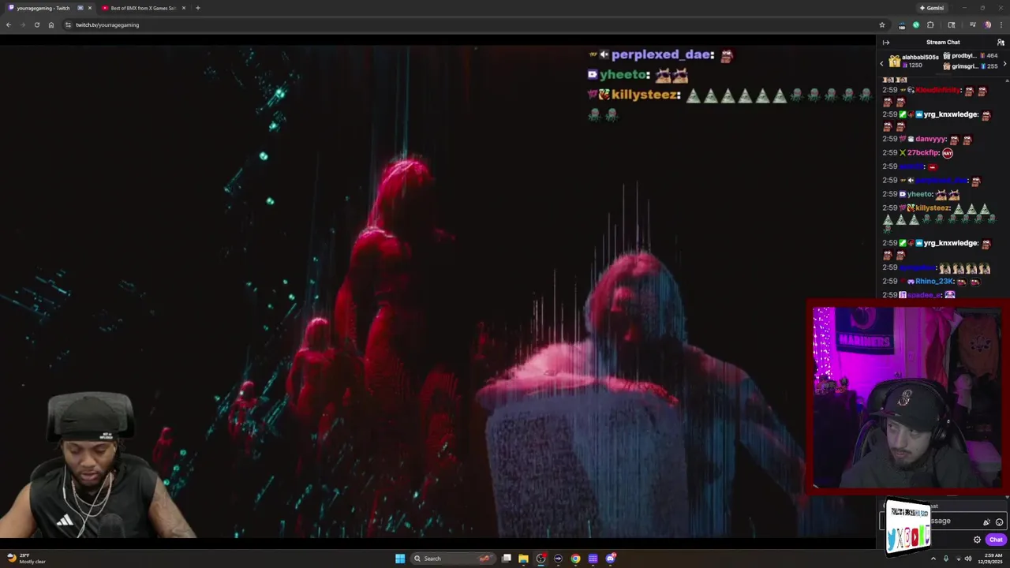Open top gifter alahbabi505s entry
This screenshot has width=1010, height=568.
click(914, 61)
